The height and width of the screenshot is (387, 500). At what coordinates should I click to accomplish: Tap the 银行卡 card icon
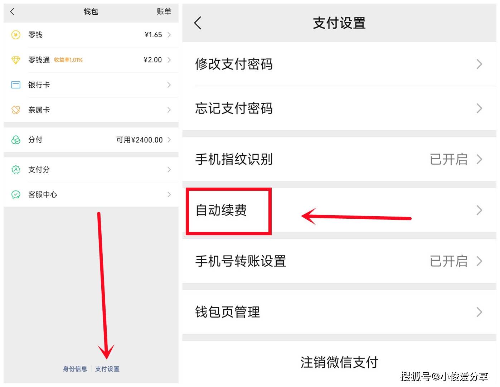point(16,85)
